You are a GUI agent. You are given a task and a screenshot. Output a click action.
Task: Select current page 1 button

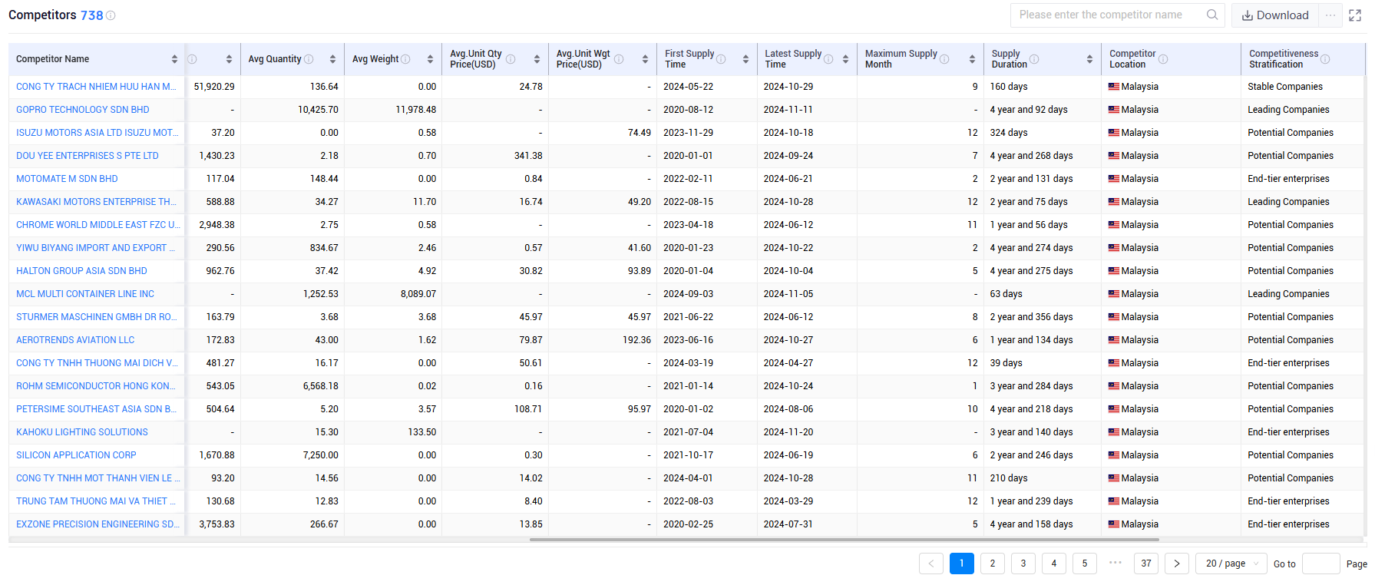(x=962, y=564)
